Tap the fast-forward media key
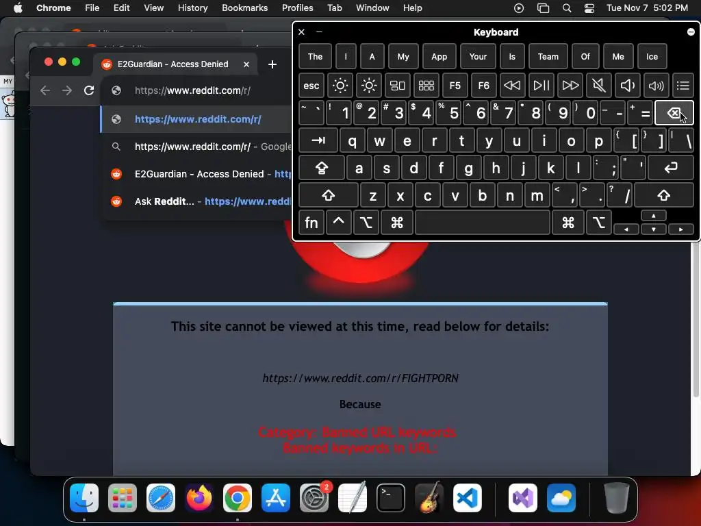Viewport: 701px width, 526px height. (x=570, y=85)
